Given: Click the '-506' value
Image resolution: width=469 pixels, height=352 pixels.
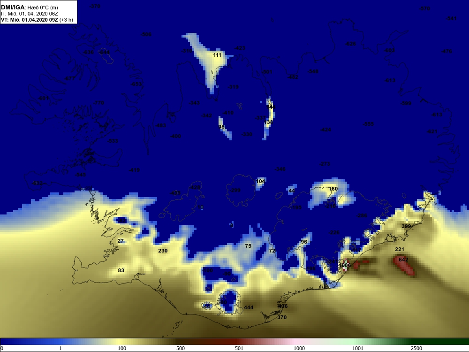Looking at the screenshot, I should pos(146,34).
